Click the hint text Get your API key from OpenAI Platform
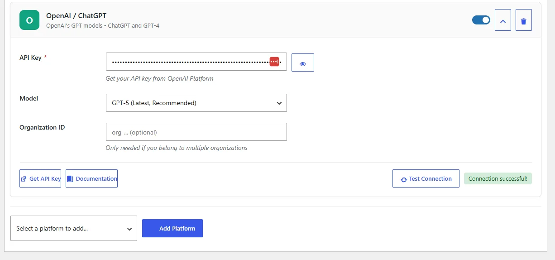Screen dimensions: 555x260 click(x=159, y=78)
